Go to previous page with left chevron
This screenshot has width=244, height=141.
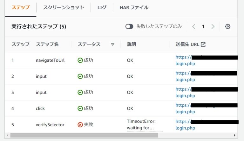click(194, 26)
